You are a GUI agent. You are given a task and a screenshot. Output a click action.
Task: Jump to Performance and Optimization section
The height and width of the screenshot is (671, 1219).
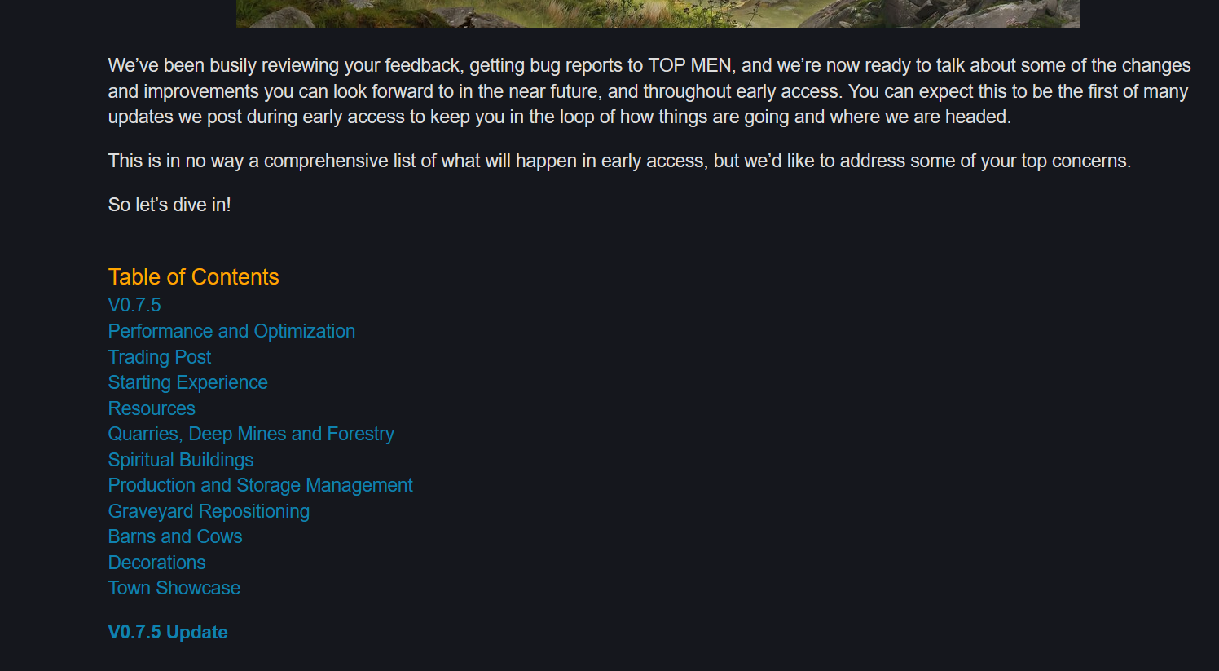231,331
